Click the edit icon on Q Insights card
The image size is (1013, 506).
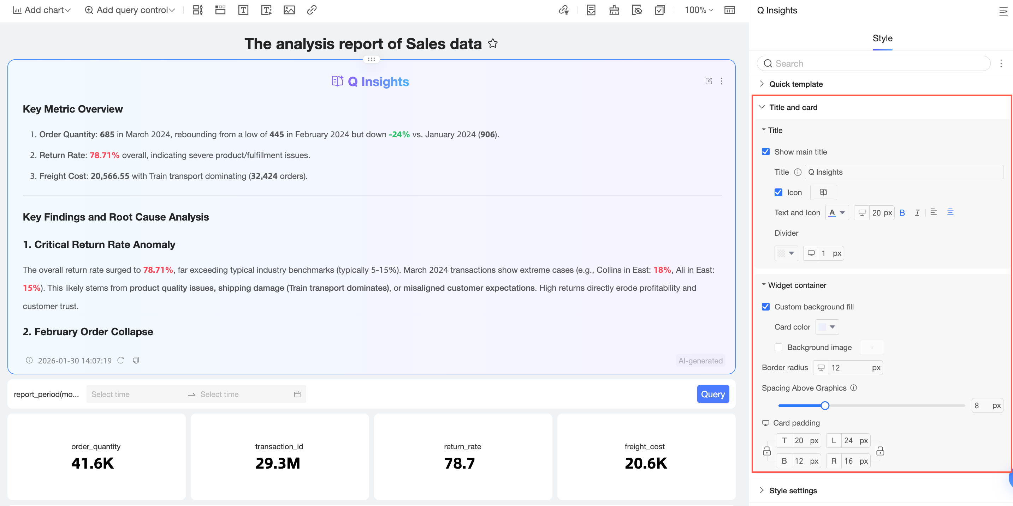click(x=709, y=81)
